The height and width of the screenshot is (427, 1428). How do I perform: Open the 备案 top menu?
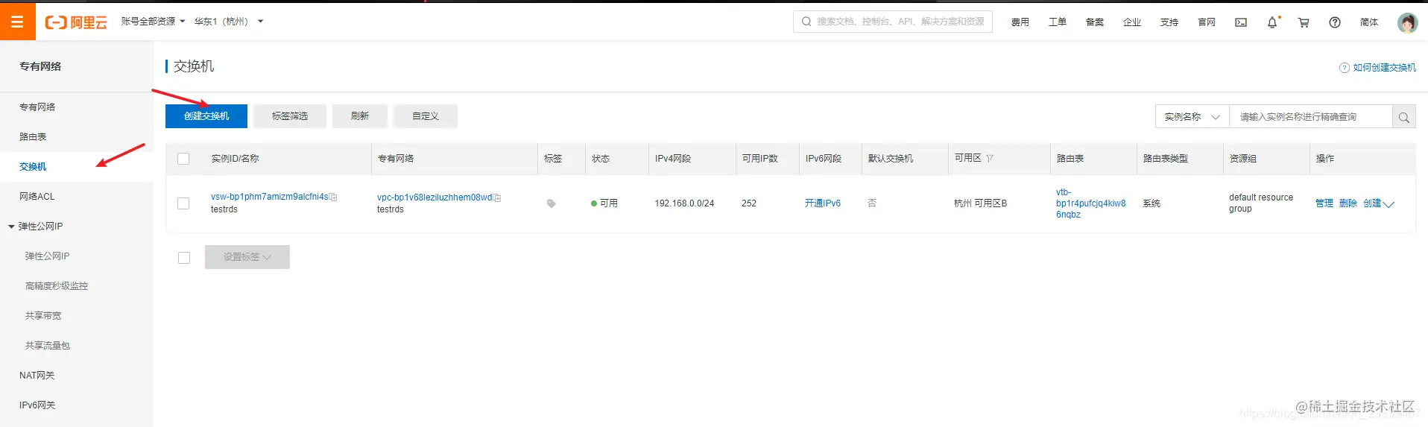[1095, 22]
